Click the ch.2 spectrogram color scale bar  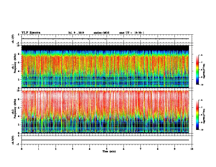point(197,115)
